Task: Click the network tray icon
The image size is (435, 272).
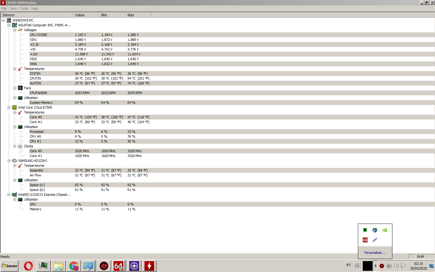Action: [x=389, y=266]
